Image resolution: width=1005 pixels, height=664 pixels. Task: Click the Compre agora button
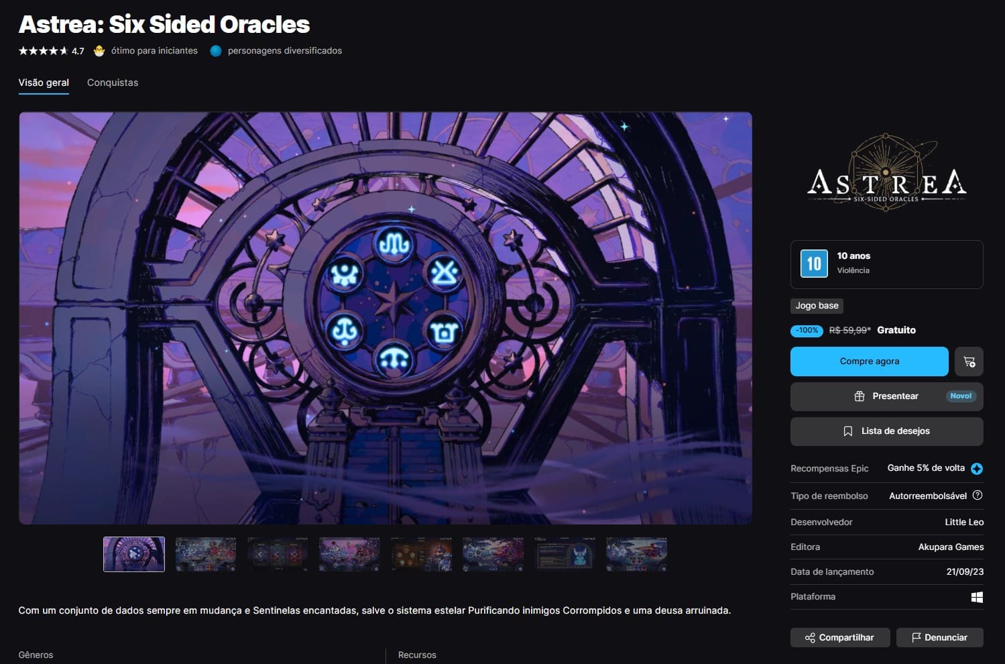(x=870, y=362)
